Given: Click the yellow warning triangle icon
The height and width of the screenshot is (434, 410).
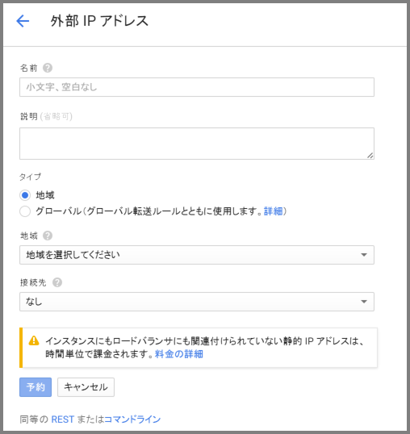Looking at the screenshot, I should click(34, 340).
